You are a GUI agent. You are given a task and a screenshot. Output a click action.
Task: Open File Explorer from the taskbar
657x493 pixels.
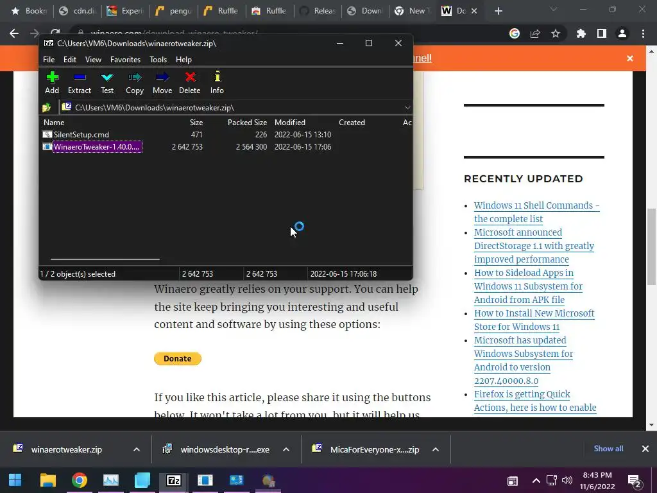pyautogui.click(x=47, y=480)
